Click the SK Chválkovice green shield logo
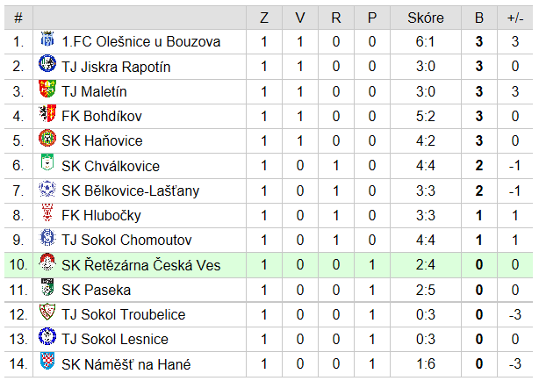This screenshot has width=539, height=381. 47,162
